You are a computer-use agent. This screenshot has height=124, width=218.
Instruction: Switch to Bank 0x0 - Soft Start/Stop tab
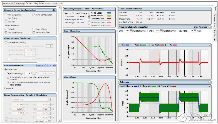[13, 3]
